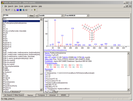
Task: Open the From MAINLIB dropdown
Action: click(88, 16)
